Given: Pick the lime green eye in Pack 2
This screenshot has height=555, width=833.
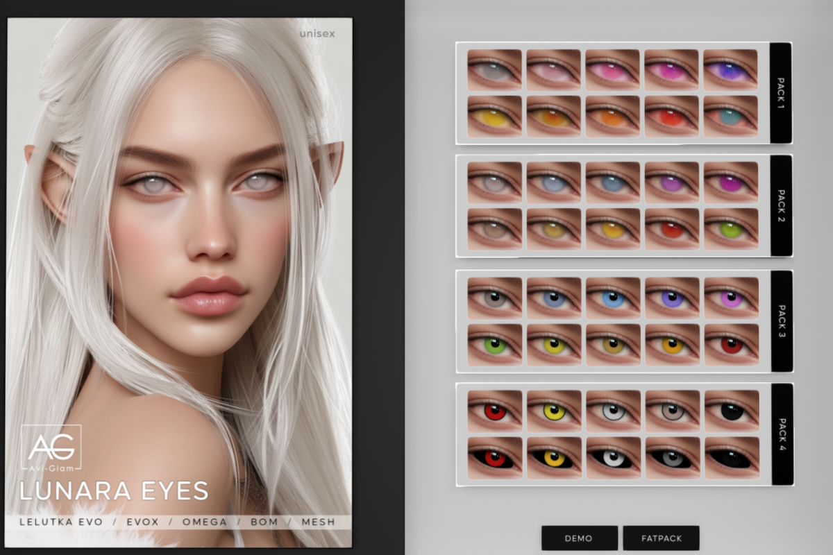Looking at the screenshot, I should pyautogui.click(x=730, y=229).
